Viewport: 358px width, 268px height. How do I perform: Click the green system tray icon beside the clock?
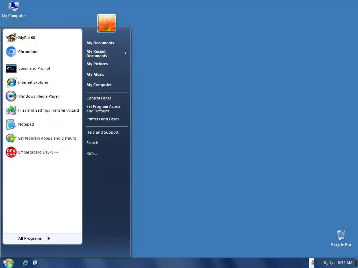coord(331,263)
